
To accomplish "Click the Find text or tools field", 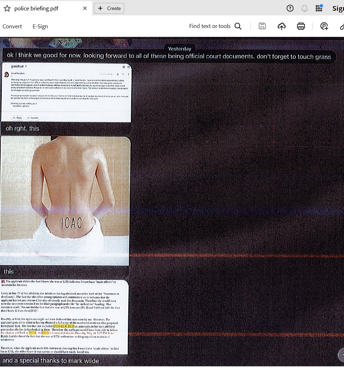I will [x=210, y=26].
